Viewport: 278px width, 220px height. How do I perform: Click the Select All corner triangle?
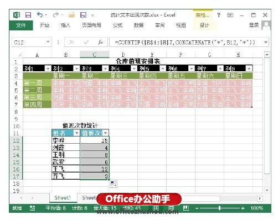click(19, 55)
